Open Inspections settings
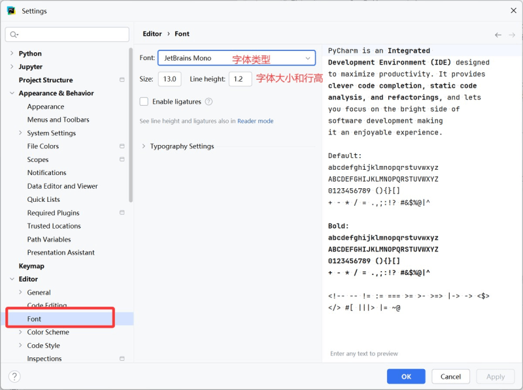The width and height of the screenshot is (523, 390). [x=44, y=359]
